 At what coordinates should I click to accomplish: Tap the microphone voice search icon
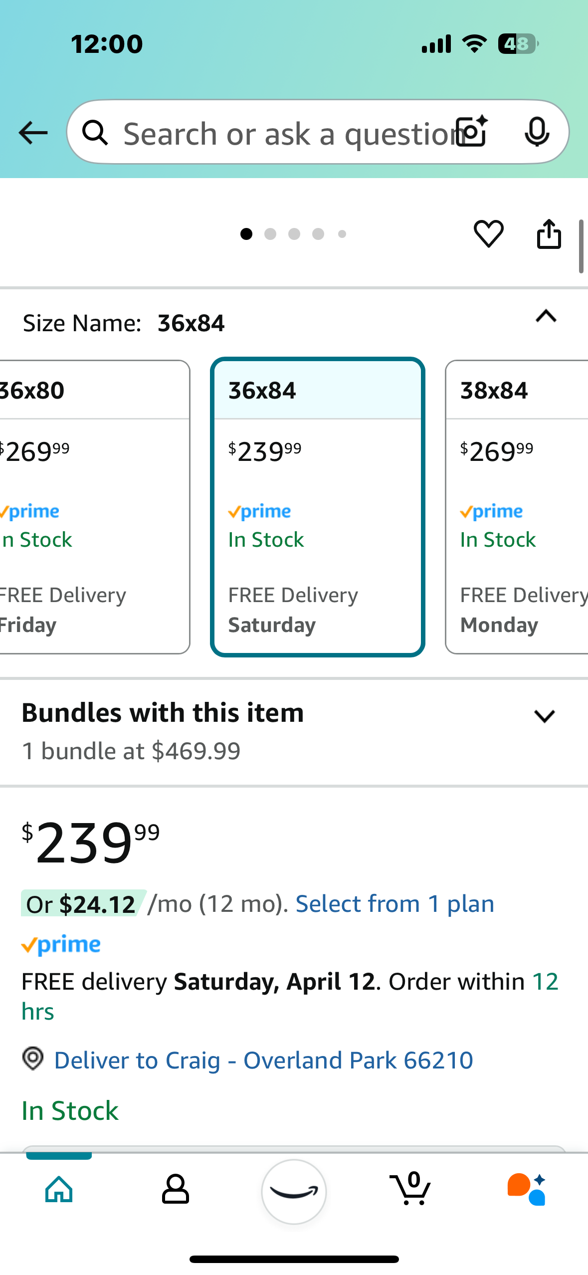click(537, 132)
